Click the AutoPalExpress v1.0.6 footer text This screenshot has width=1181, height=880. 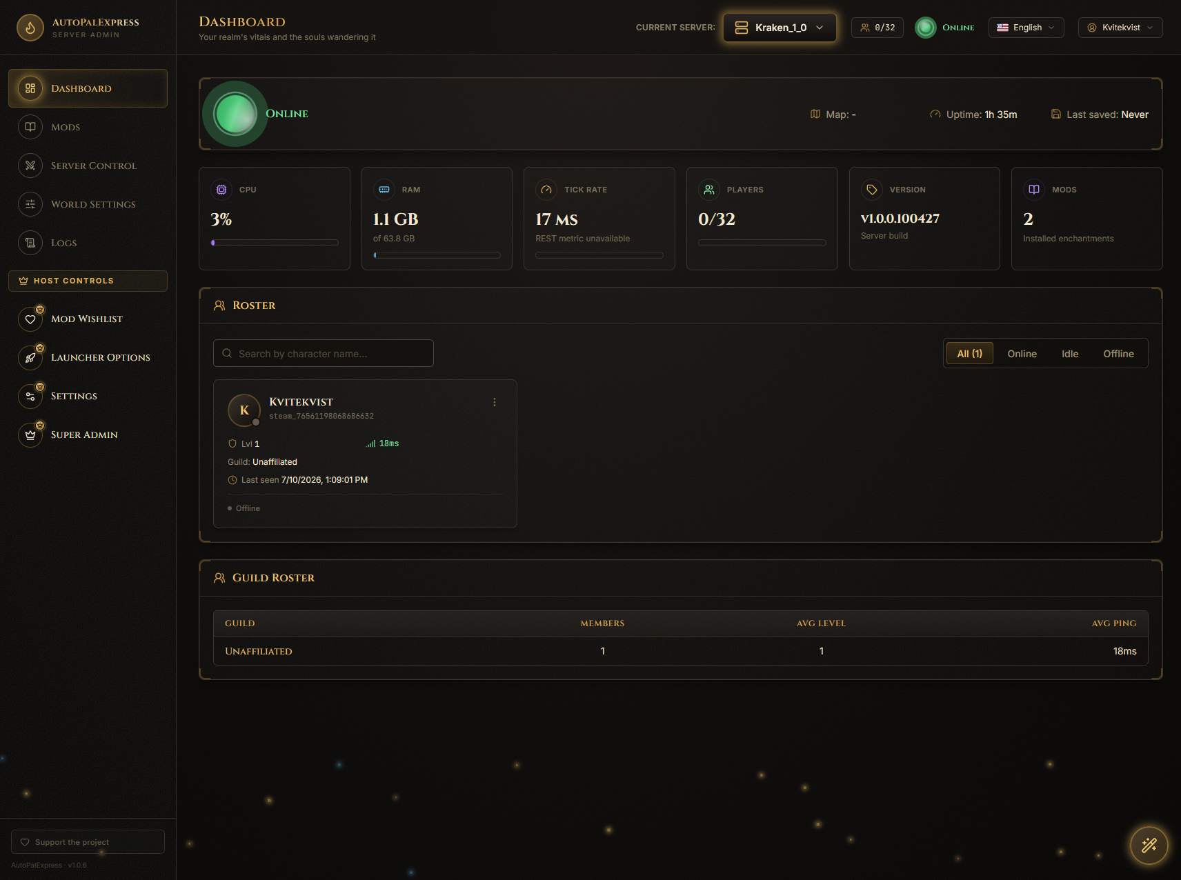(49, 866)
